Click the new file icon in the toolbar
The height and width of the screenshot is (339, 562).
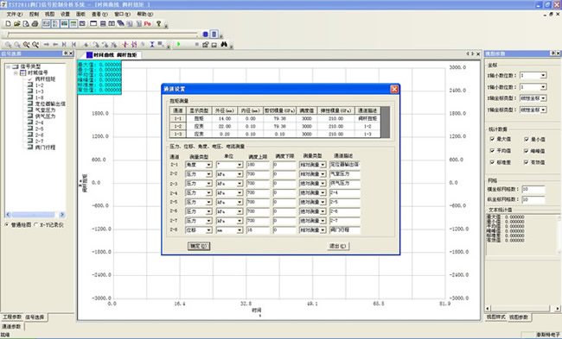(8, 23)
